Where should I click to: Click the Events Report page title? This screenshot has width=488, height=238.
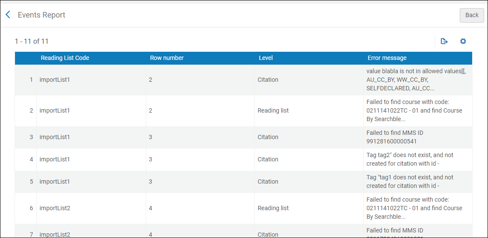tap(42, 15)
